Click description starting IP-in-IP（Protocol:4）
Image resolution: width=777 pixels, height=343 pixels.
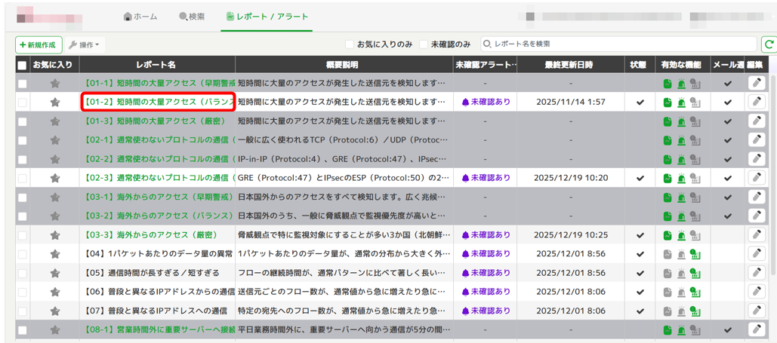pyautogui.click(x=343, y=159)
